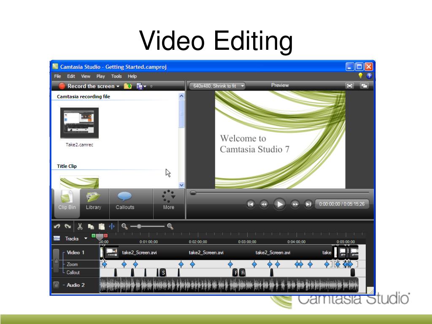Screen dimensions: 432x324
Task: Open the Tools menu
Action: pos(116,76)
